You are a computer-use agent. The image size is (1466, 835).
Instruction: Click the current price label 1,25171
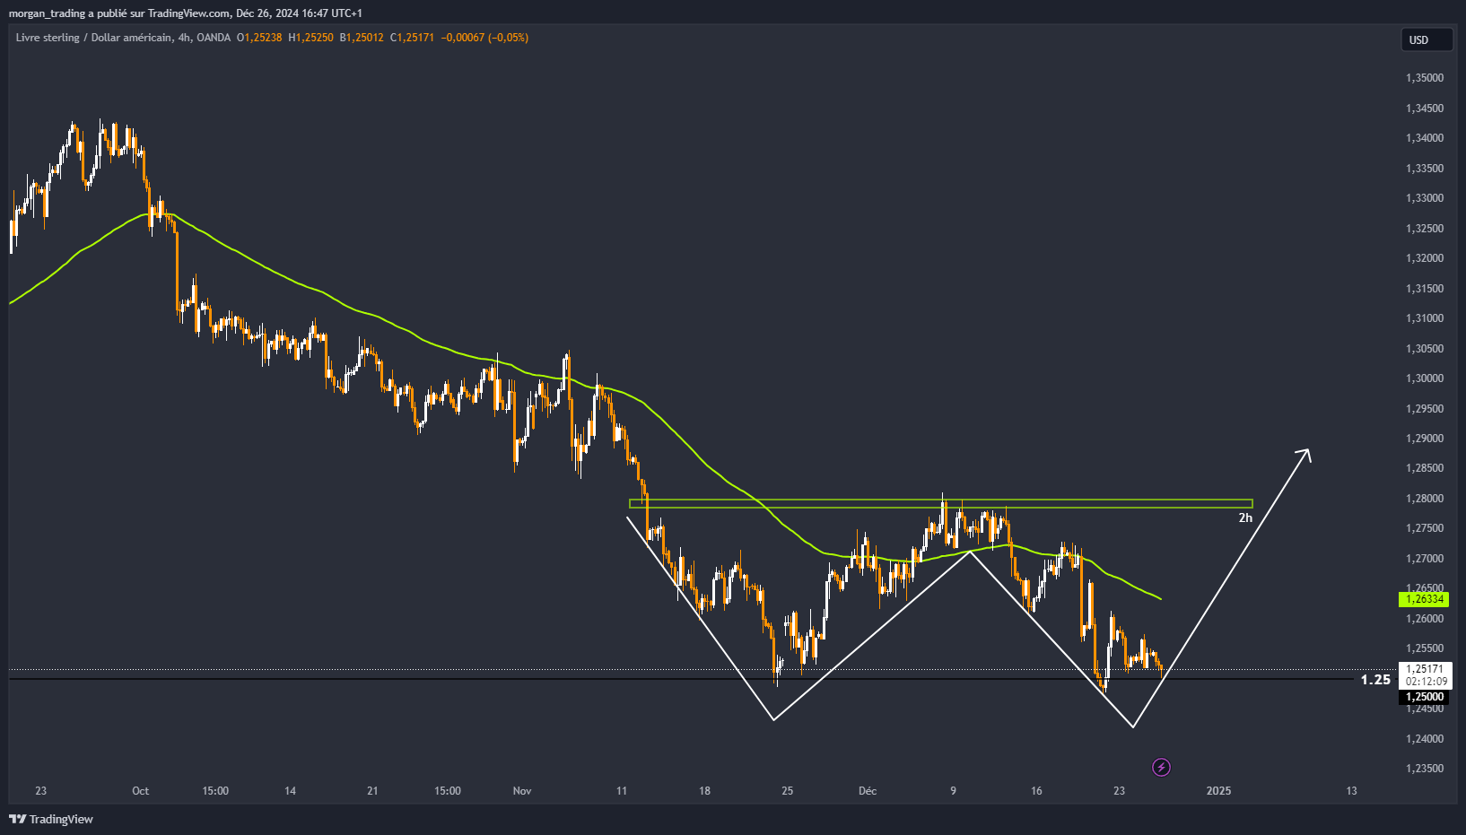point(1424,668)
